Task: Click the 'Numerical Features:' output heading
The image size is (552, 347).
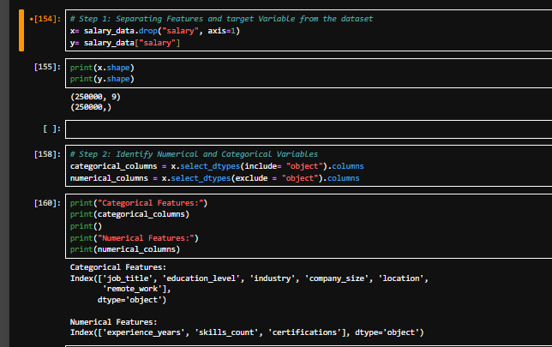Action: pyautogui.click(x=113, y=322)
